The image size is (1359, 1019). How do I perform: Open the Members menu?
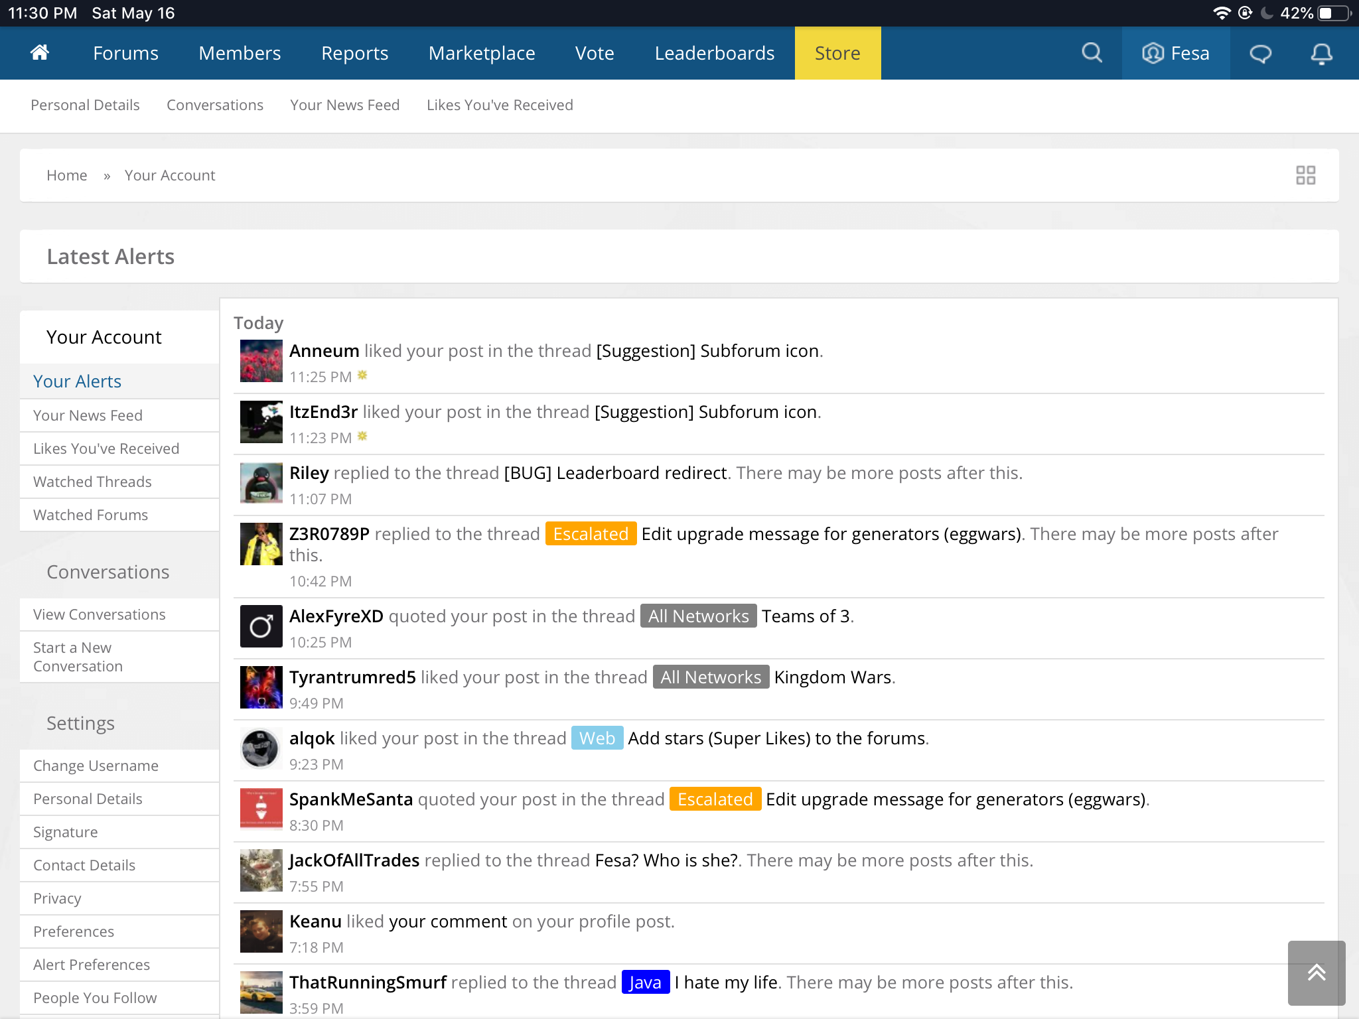pyautogui.click(x=240, y=53)
